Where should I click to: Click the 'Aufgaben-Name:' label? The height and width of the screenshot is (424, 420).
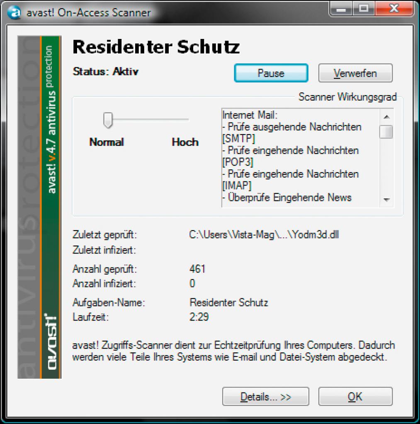click(109, 302)
